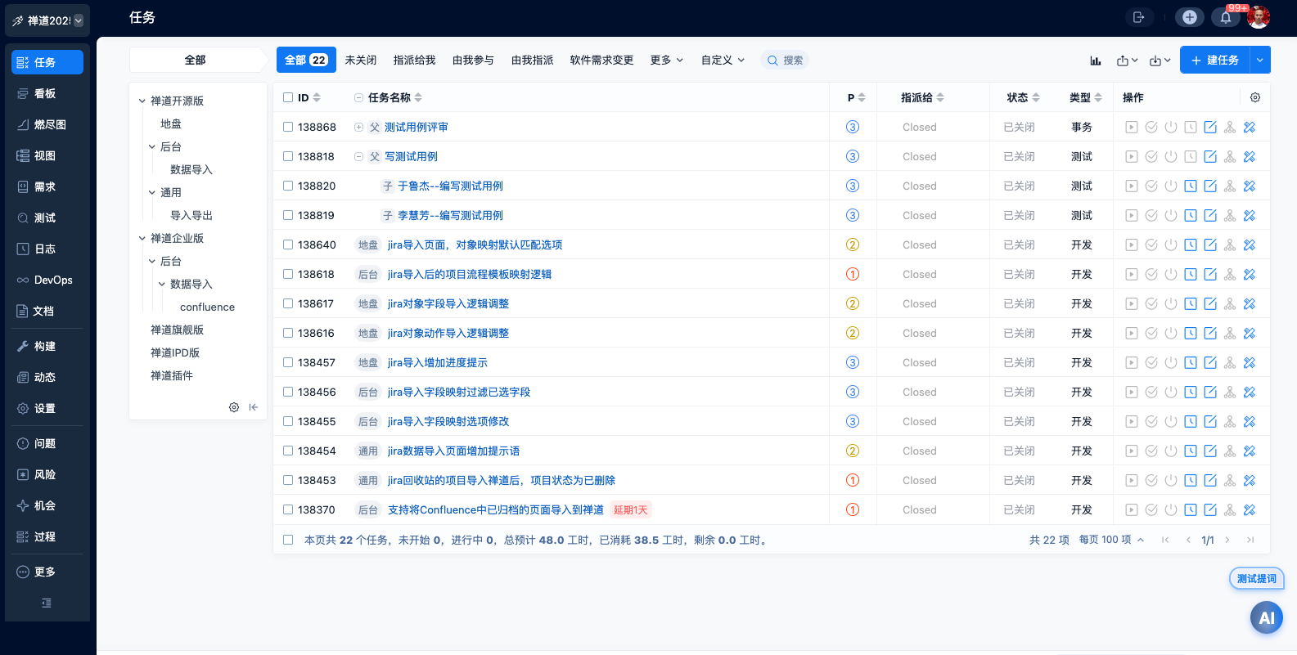Screen dimensions: 1297x655
Task: Click the module settings gear in tree panel
Action: [234, 407]
